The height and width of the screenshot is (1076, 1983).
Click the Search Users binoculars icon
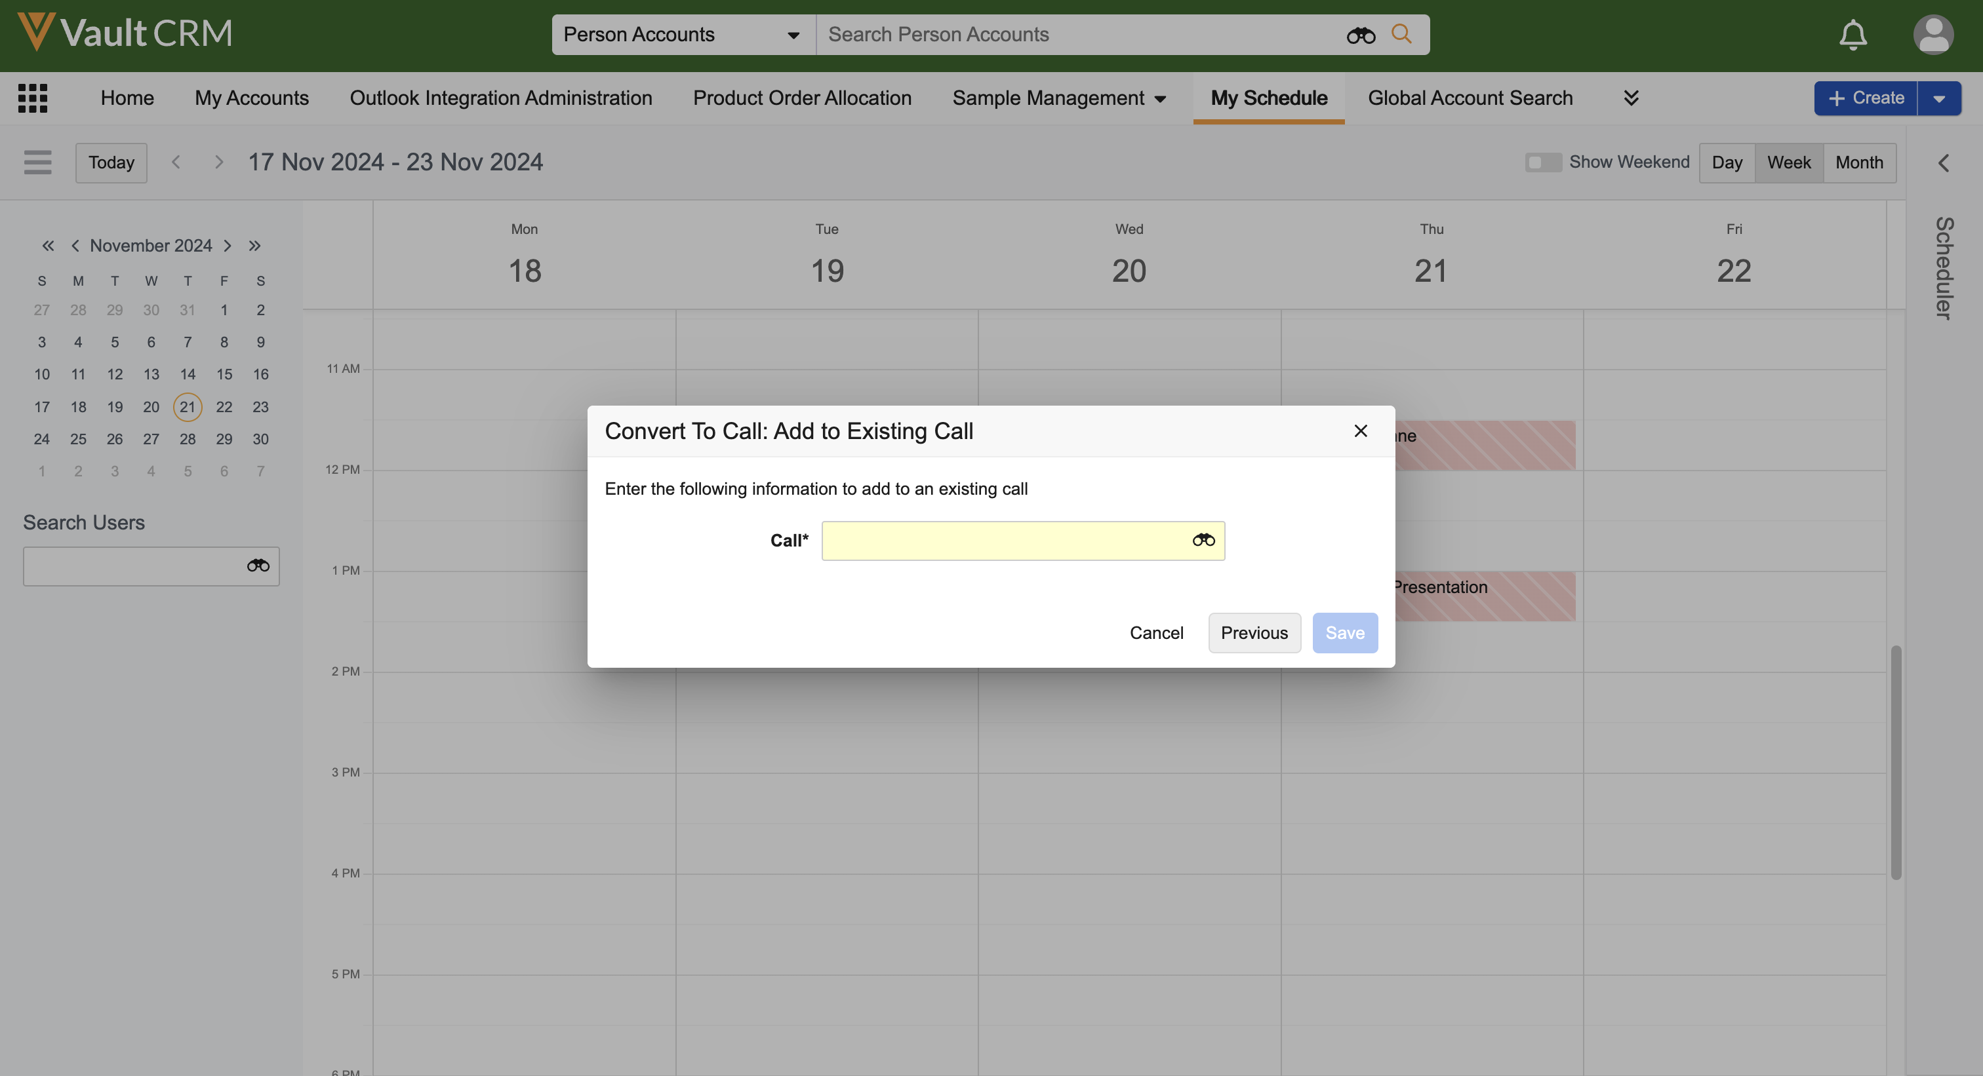click(258, 566)
